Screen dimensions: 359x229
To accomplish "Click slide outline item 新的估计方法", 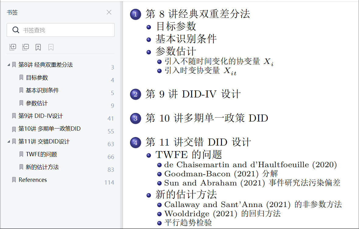I will pos(186,194).
